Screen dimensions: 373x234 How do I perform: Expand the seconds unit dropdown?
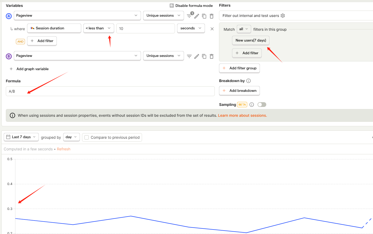[x=191, y=28]
